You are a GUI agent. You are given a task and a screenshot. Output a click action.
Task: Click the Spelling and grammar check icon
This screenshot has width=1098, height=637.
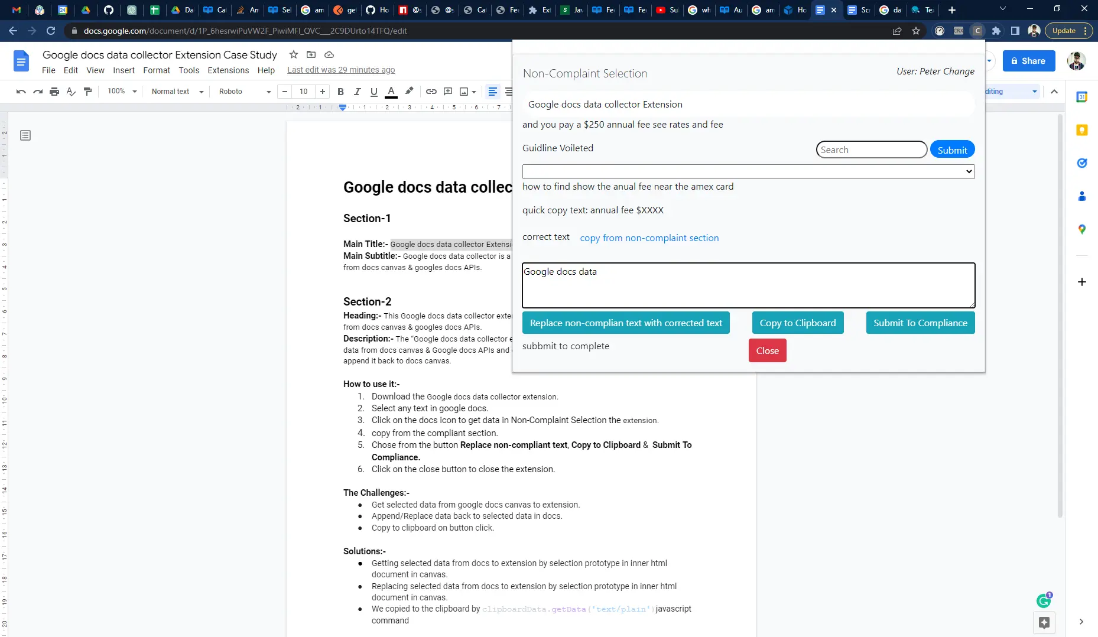click(71, 92)
